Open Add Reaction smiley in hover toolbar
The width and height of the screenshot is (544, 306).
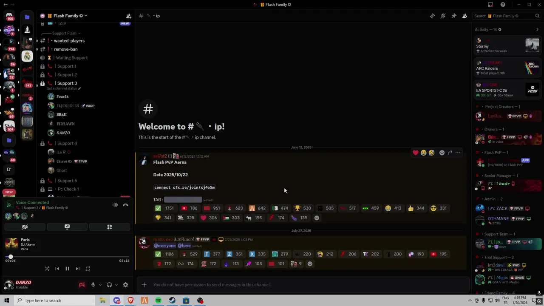coord(442,153)
